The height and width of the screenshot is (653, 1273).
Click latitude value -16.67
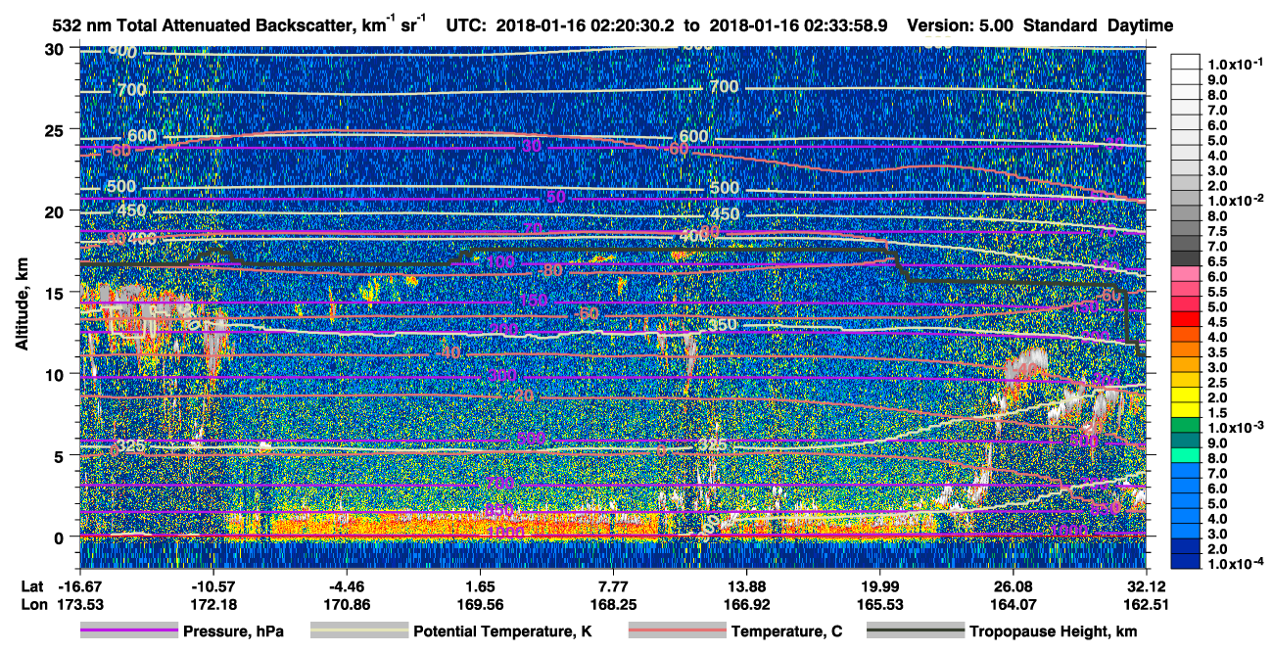pyautogui.click(x=80, y=585)
